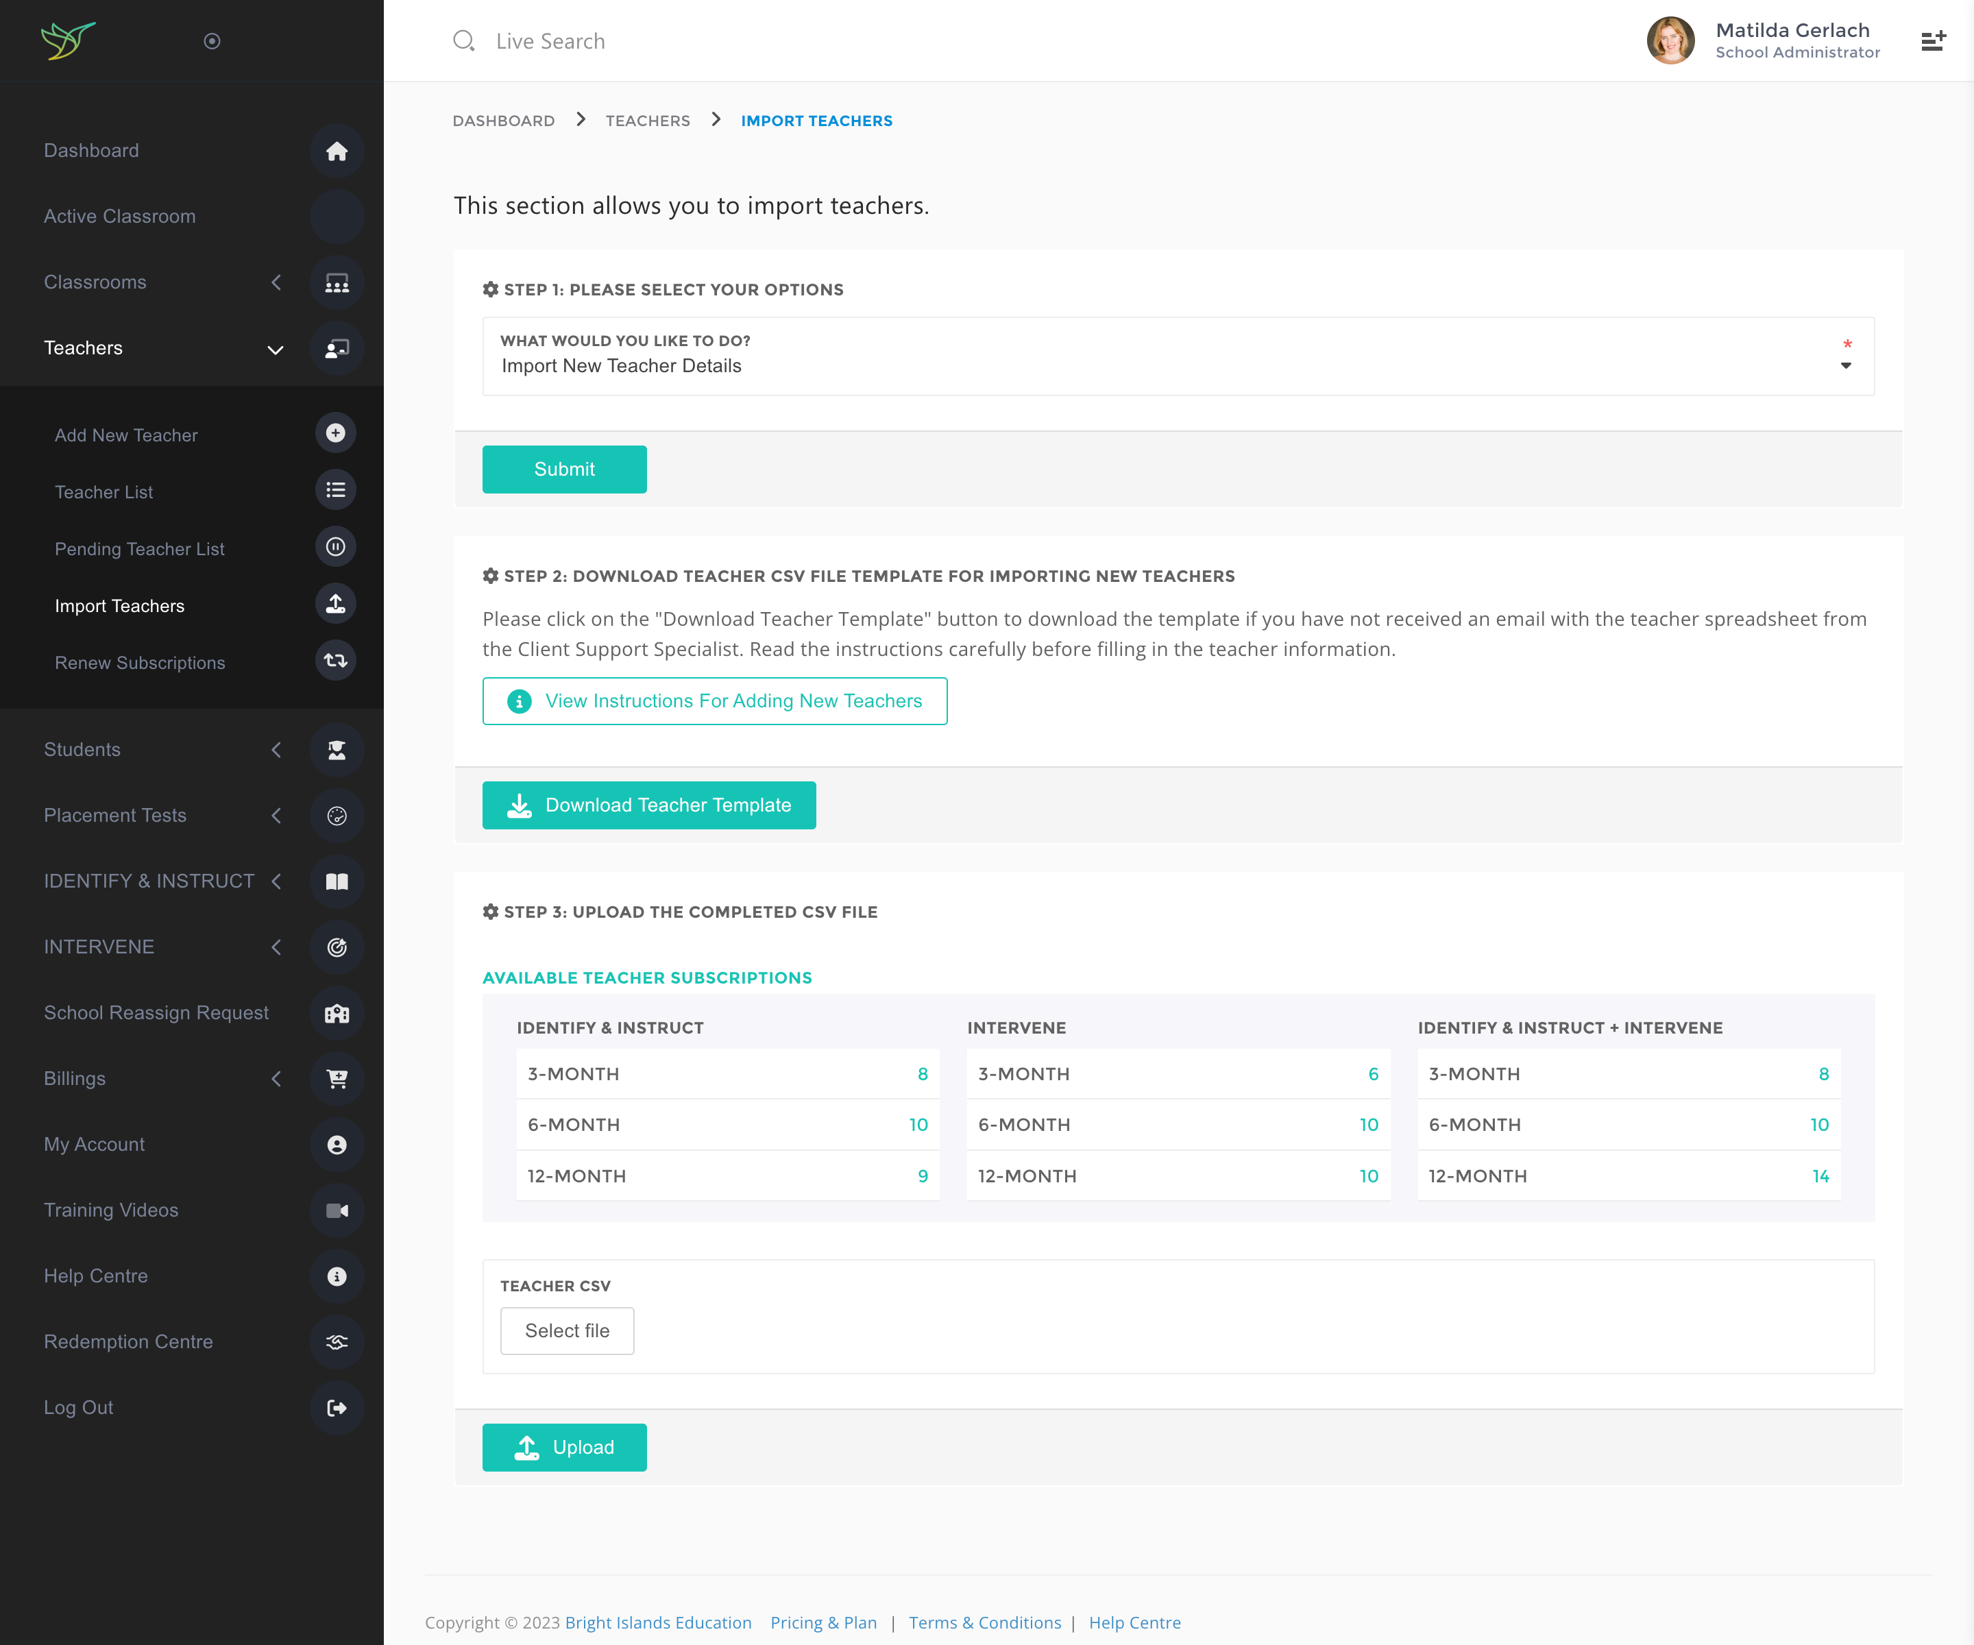This screenshot has height=1645, width=1974.
Task: Click the Add New Teacher plus icon
Action: 336,433
